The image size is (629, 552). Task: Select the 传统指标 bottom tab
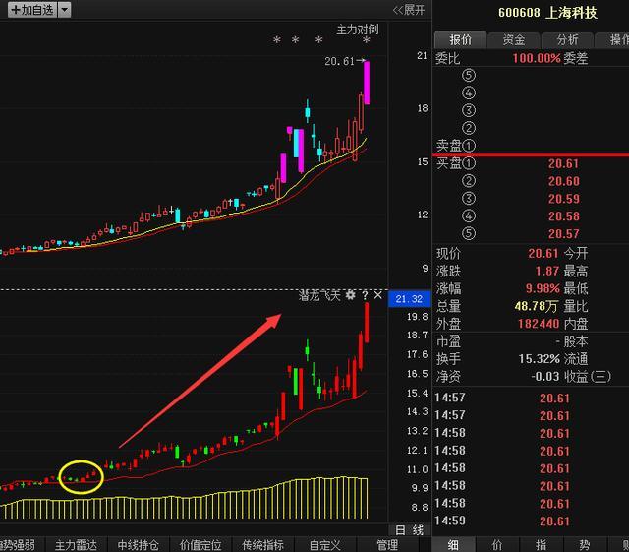point(262,545)
